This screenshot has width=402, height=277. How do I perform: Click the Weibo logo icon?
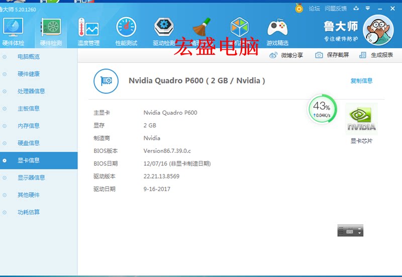tap(273, 55)
